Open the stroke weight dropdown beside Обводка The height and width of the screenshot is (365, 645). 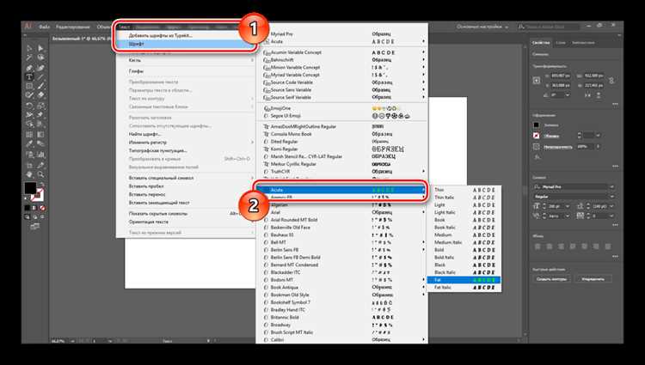[x=598, y=136]
